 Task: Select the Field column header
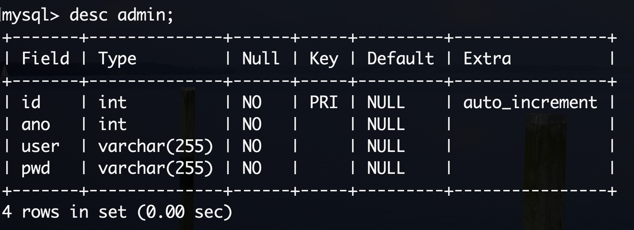45,58
